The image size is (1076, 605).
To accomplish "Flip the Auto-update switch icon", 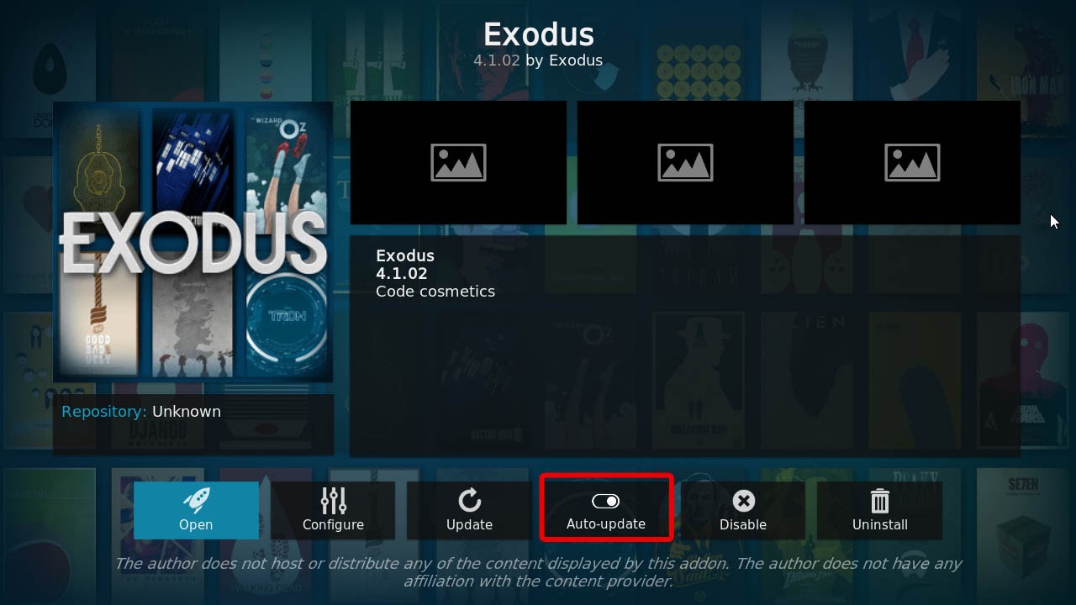I will click(x=606, y=501).
